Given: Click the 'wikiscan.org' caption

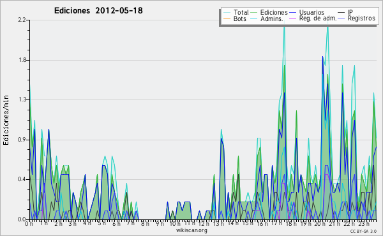Looking at the screenshot, I should [x=191, y=230].
